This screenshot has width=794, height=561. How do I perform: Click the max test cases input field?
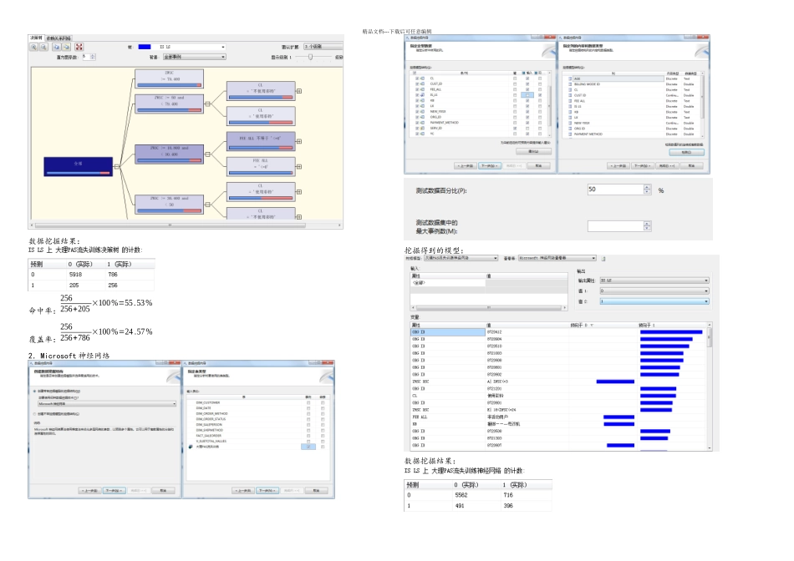613,225
